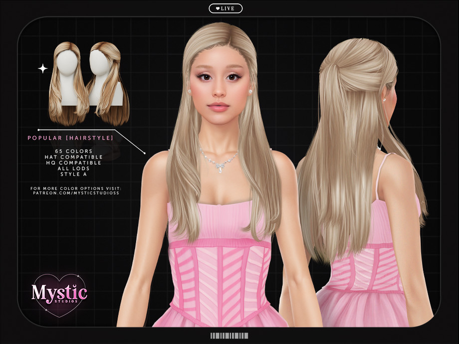The image size is (459, 344).
Task: Click the 'FOR MORE COLOR OPTIONS VISIT:' text
Action: coord(76,187)
